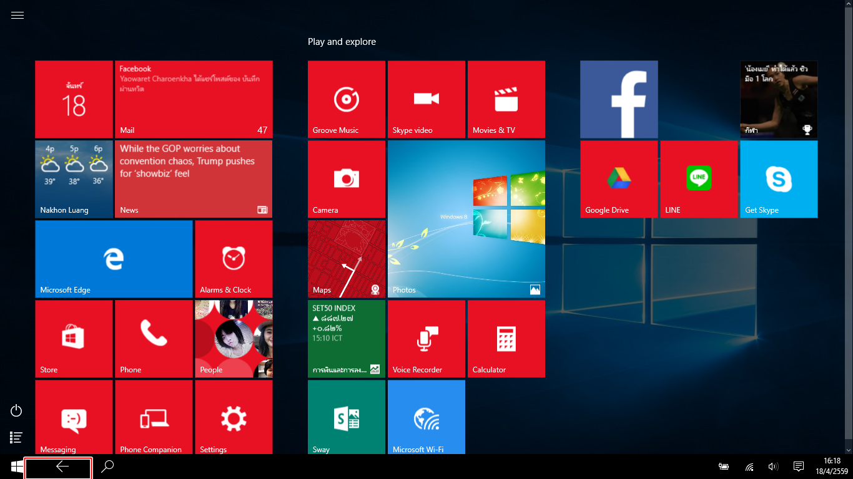The image size is (853, 479).
Task: Open the Settings gear tile
Action: tap(234, 417)
